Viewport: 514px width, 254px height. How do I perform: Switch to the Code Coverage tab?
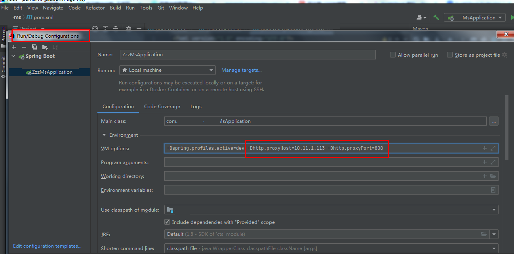tap(162, 107)
